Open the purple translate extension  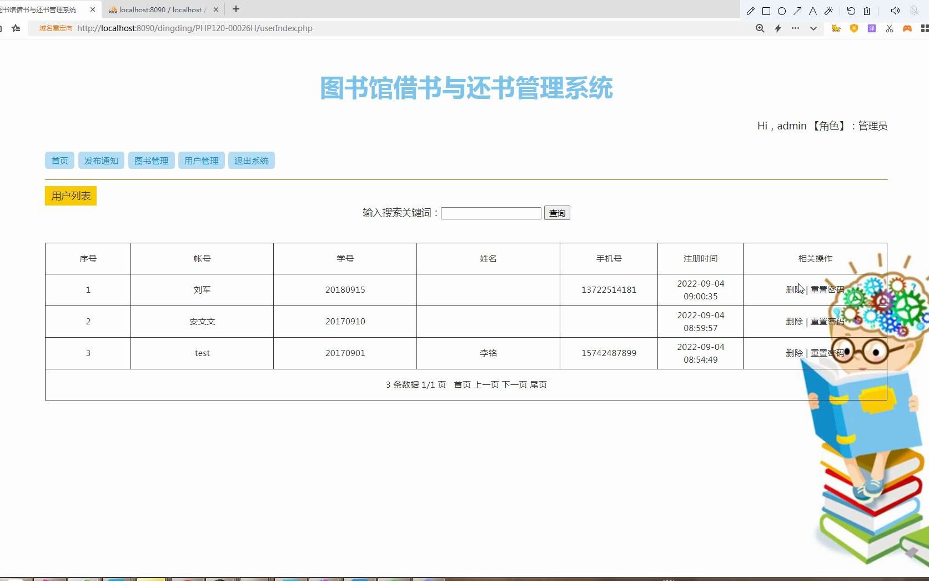pos(872,28)
